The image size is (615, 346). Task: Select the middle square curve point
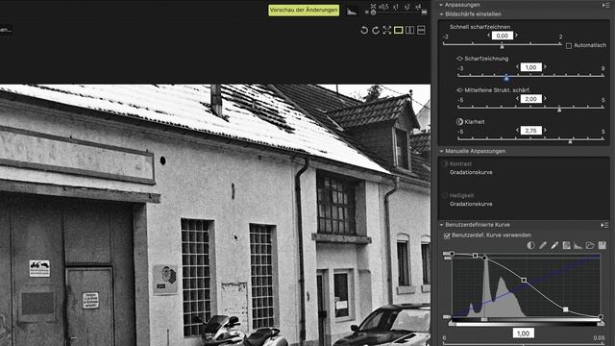(x=525, y=280)
